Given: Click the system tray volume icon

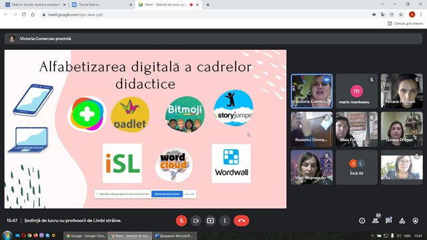Looking at the screenshot, I should tap(398, 235).
